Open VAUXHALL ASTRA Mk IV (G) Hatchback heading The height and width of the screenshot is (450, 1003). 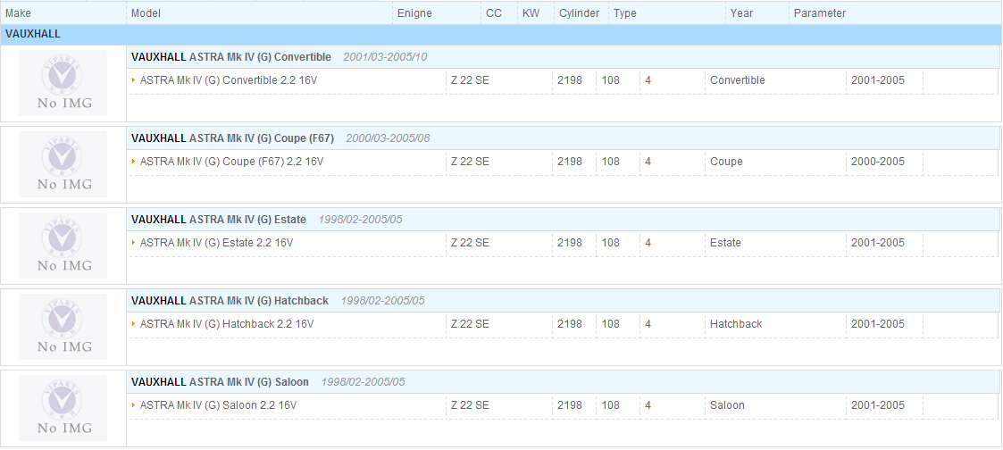click(230, 300)
